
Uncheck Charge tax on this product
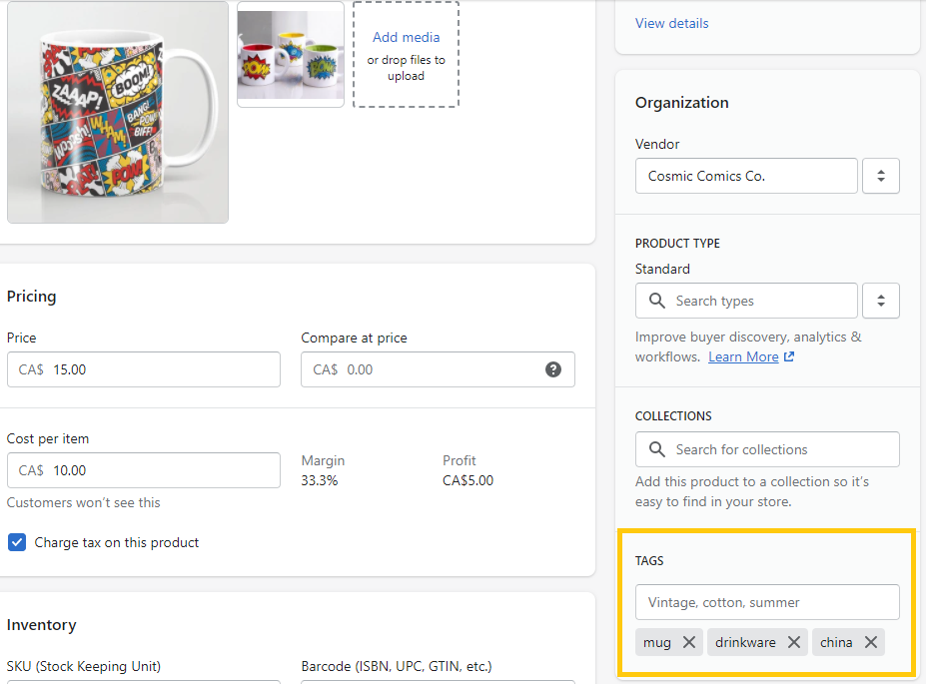pos(17,542)
